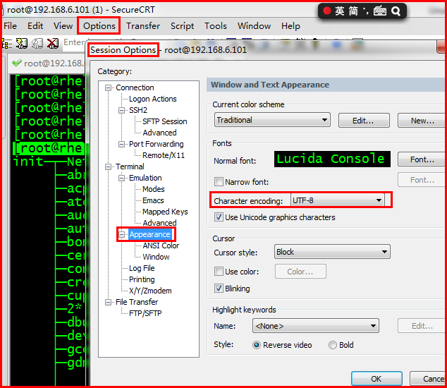Collapse the SSH2 tree node
Image resolution: width=447 pixels, height=388 pixels.
121,110
